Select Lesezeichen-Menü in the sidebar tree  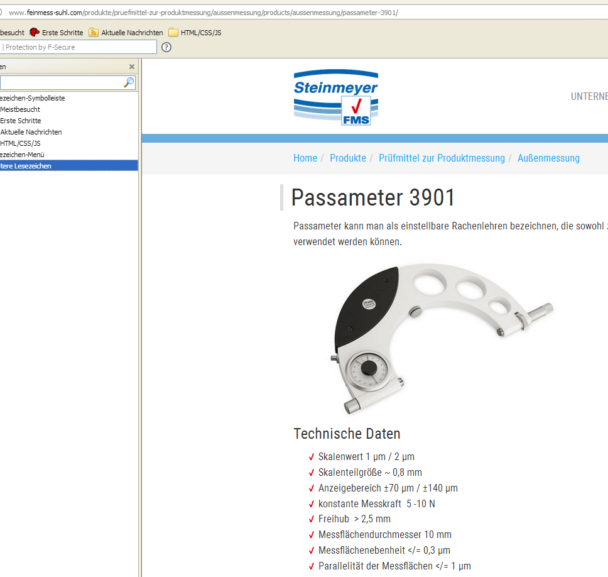(x=22, y=155)
